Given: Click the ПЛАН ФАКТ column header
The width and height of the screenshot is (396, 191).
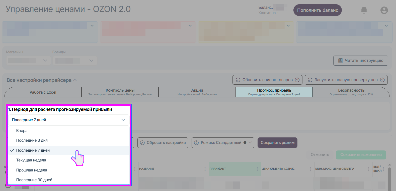Looking at the screenshot, I should click(234, 169).
